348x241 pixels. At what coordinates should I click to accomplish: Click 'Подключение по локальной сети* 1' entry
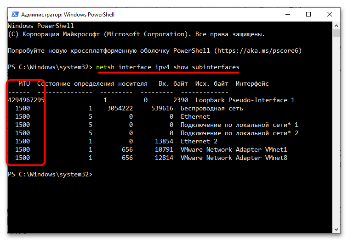(239, 125)
